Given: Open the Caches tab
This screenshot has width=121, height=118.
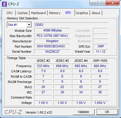Looking at the screenshot, I should 23,13.
